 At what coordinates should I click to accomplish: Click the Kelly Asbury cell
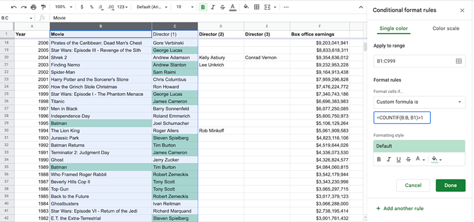(x=221, y=57)
